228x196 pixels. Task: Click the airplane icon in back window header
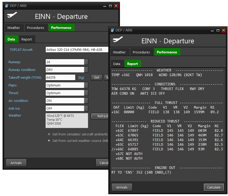[12, 15]
